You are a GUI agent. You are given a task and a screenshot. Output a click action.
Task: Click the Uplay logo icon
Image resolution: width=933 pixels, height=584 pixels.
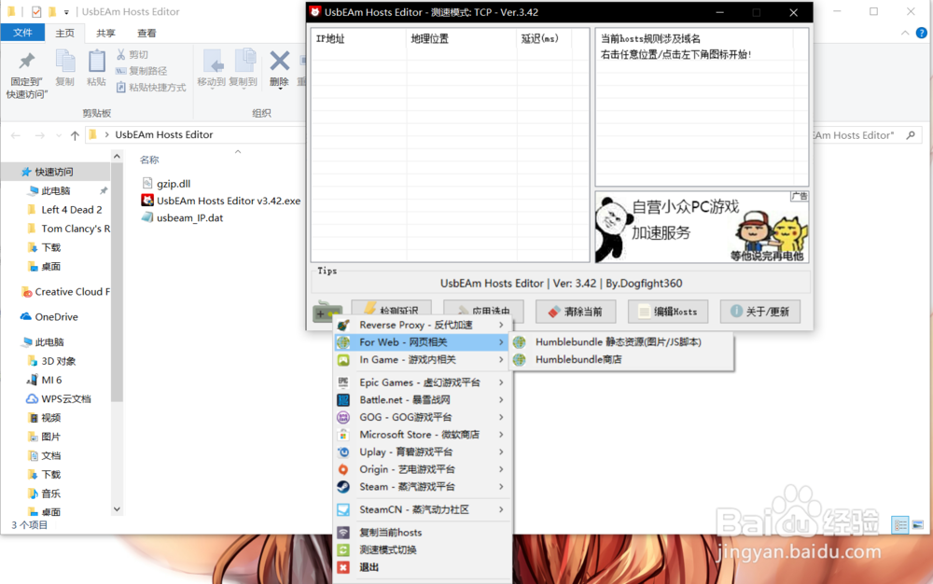[343, 452]
